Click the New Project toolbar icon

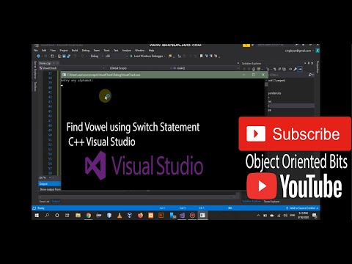[52, 56]
